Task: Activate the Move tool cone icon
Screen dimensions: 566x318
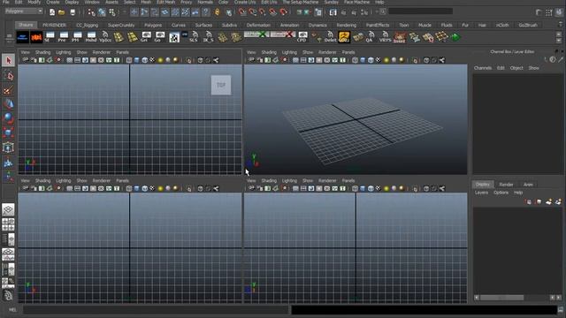Action: [8, 104]
